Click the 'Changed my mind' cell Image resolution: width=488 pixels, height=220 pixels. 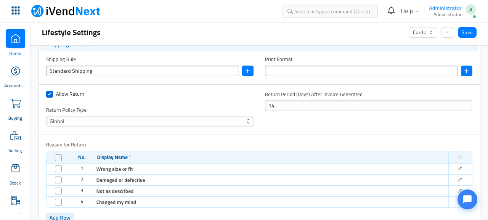(x=271, y=202)
